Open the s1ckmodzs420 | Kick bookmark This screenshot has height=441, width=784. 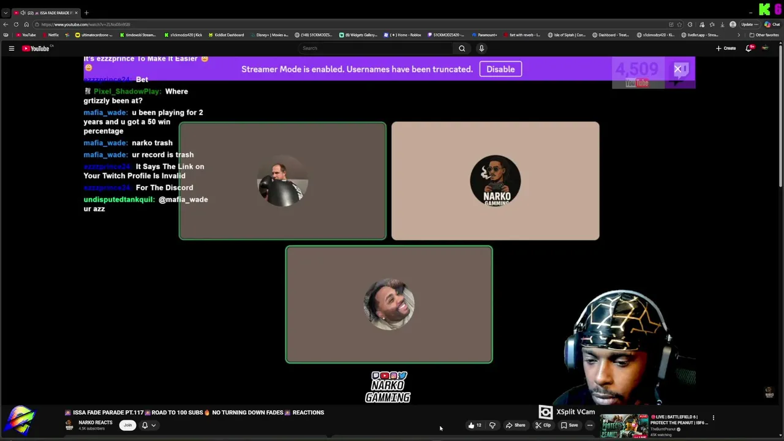tap(183, 35)
